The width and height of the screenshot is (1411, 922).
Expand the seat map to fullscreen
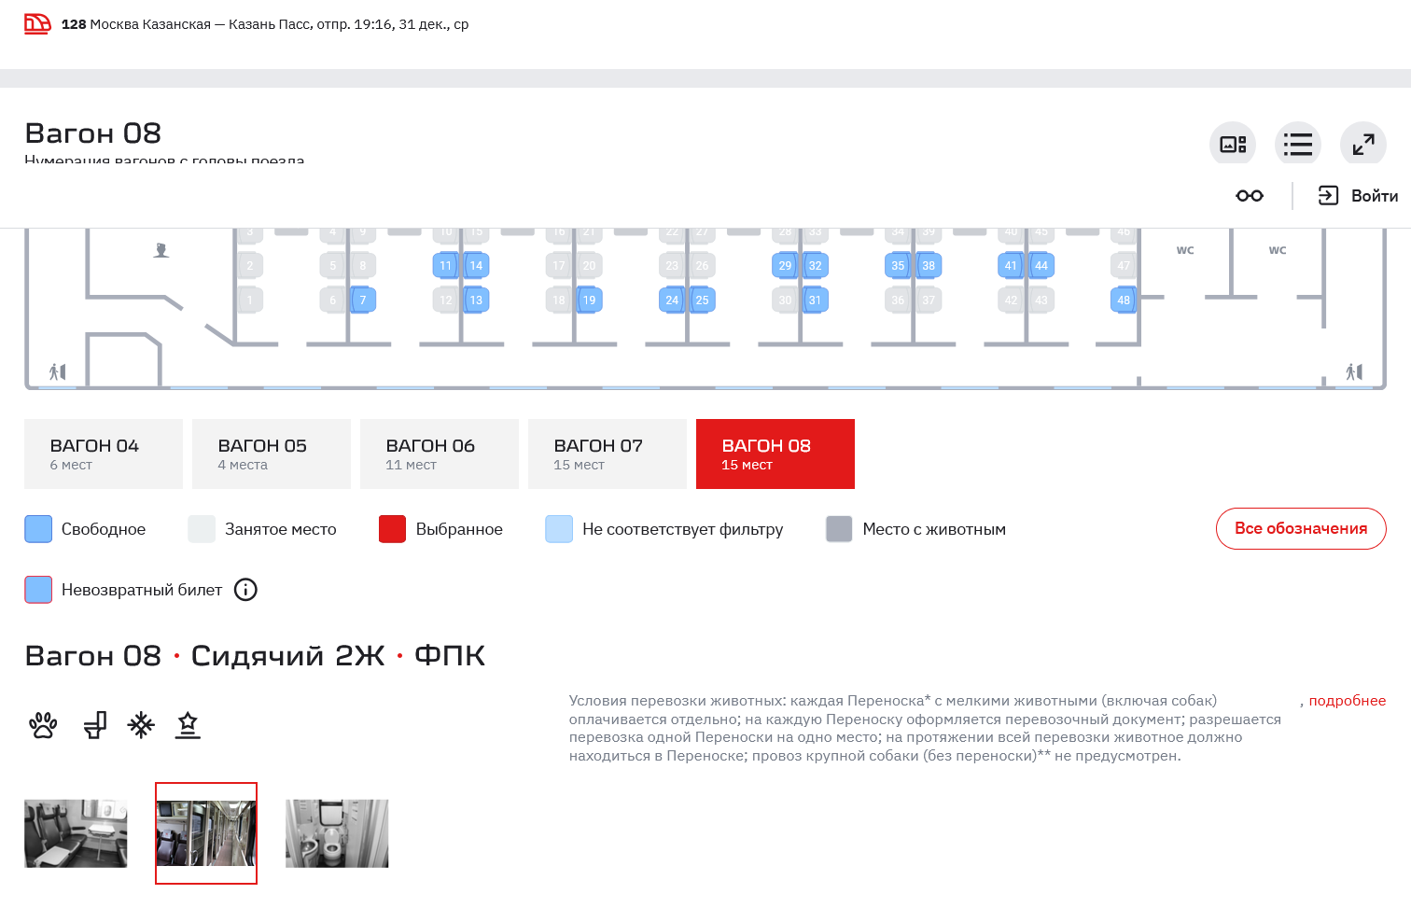coord(1362,145)
